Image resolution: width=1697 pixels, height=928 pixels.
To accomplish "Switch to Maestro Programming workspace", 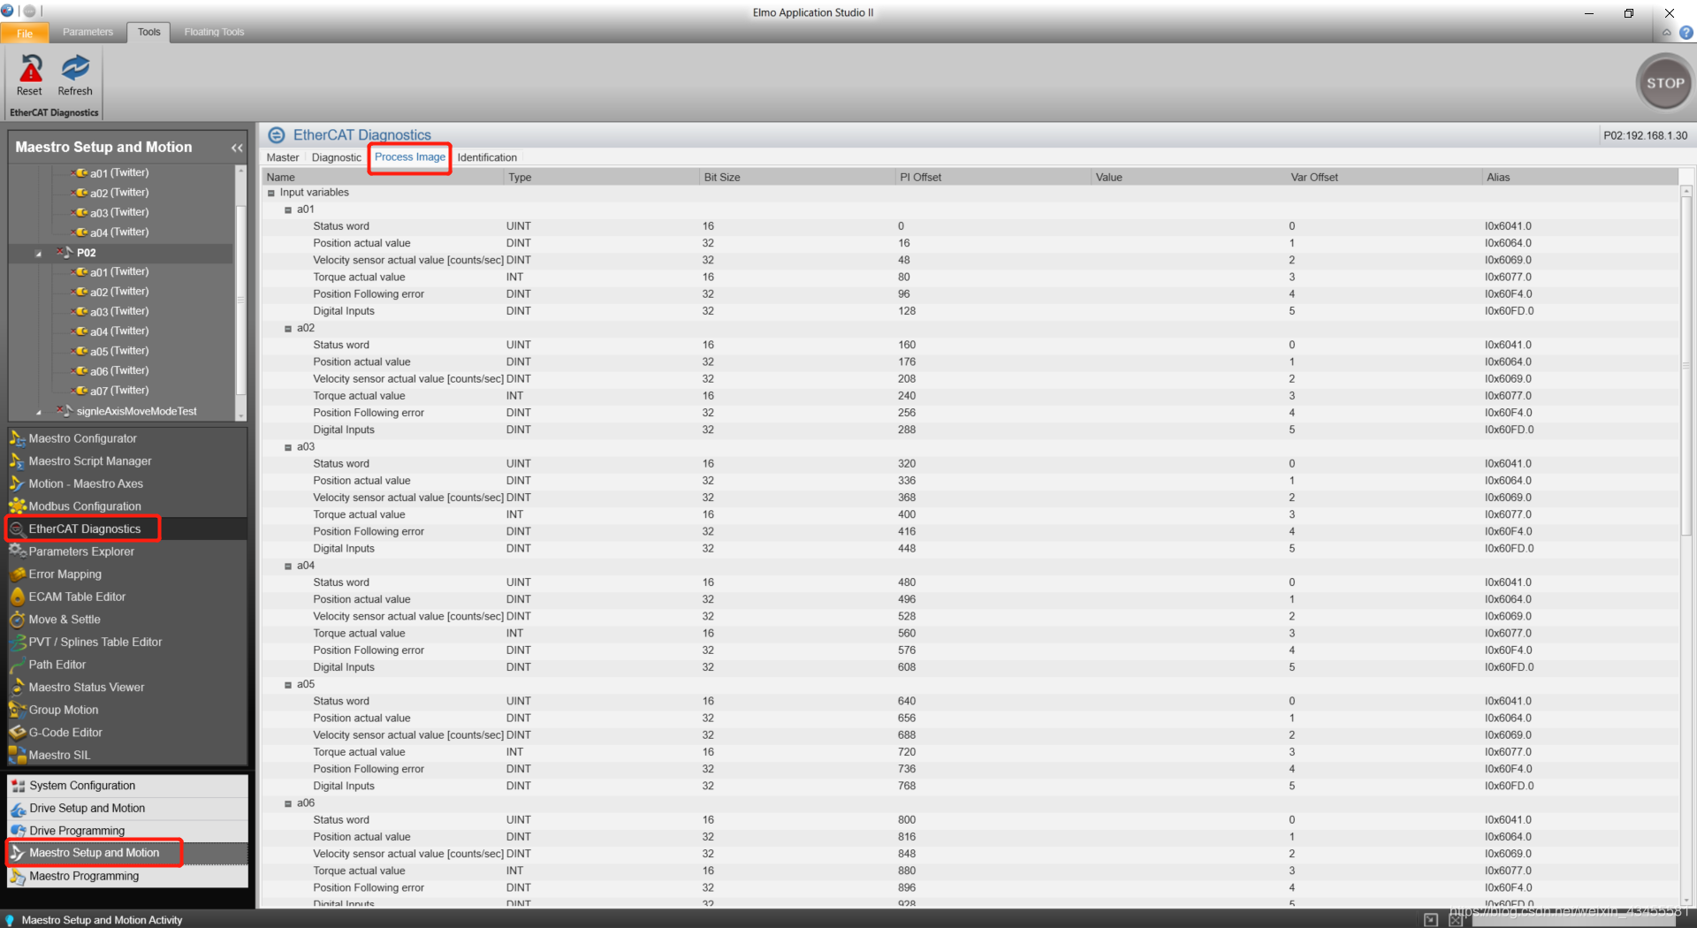I will (x=127, y=877).
